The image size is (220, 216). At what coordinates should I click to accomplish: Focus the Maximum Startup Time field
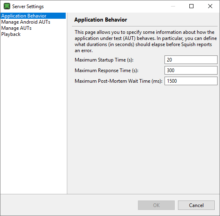point(191,60)
